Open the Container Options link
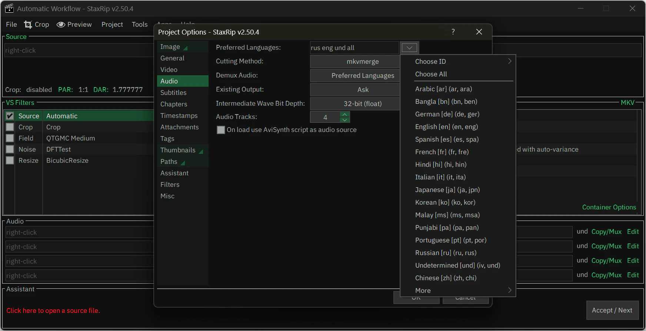This screenshot has width=646, height=331. click(x=609, y=207)
